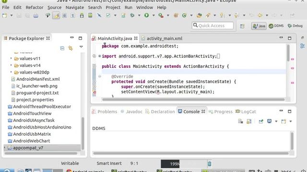Toggle the Scroll Lock console icon
307x172 pixels.
(x=249, y=121)
